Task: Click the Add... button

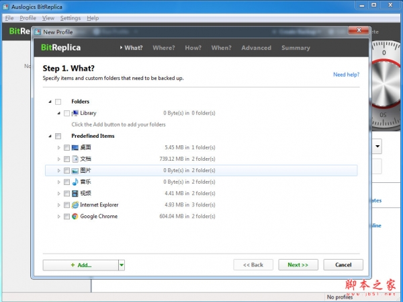Action: (x=81, y=265)
